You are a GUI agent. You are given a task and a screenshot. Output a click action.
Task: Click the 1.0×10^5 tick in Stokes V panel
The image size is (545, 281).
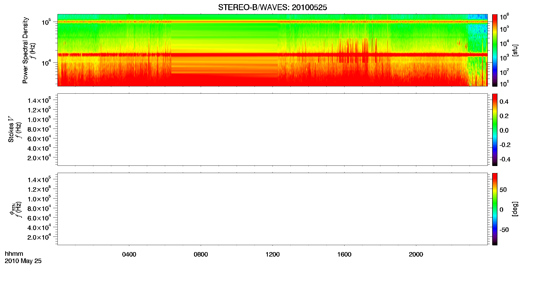[x=39, y=119]
